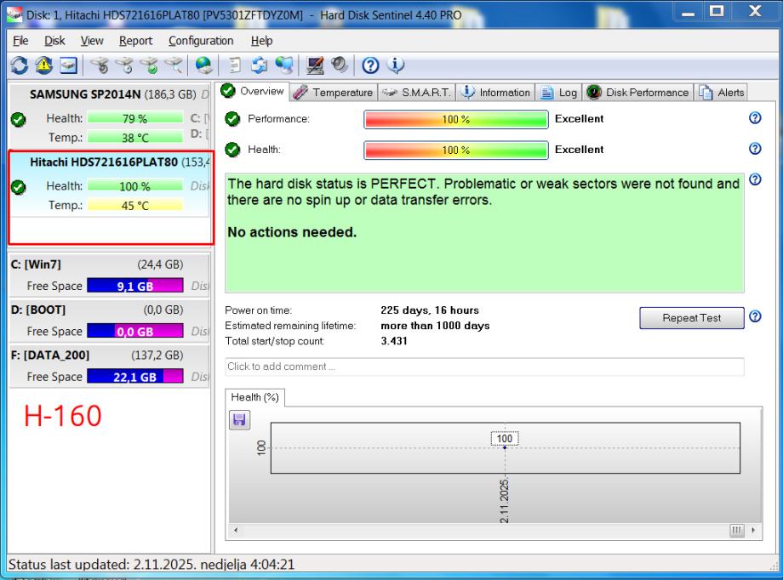Click the networked computers globe icon
This screenshot has height=580, width=783.
[284, 65]
